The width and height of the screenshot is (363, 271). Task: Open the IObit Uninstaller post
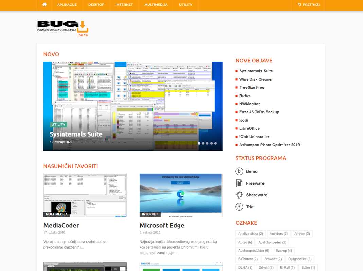pyautogui.click(x=254, y=137)
